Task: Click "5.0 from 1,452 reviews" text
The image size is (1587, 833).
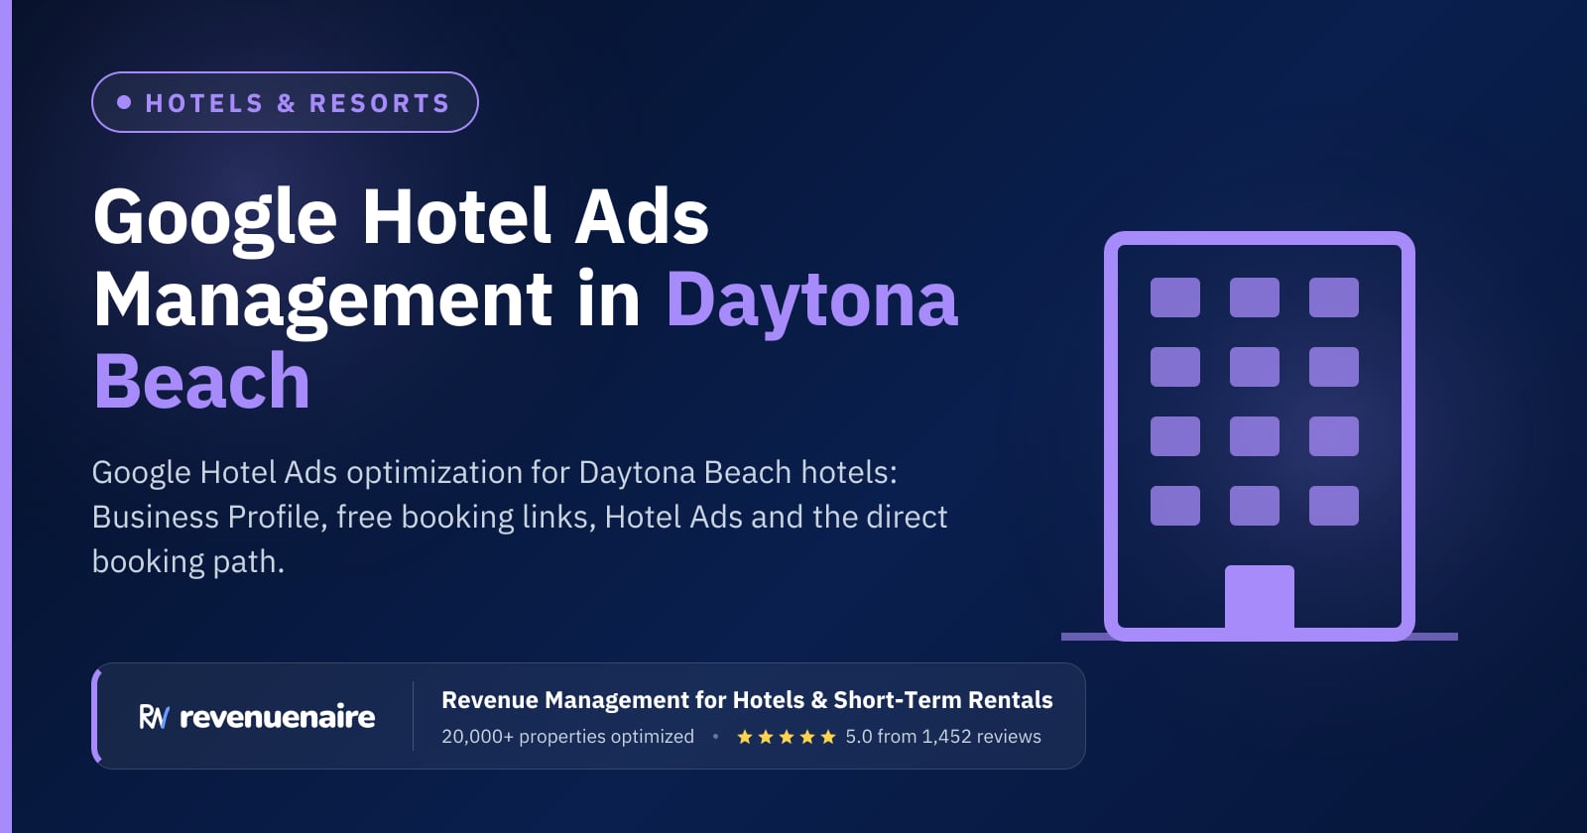Action: (943, 737)
